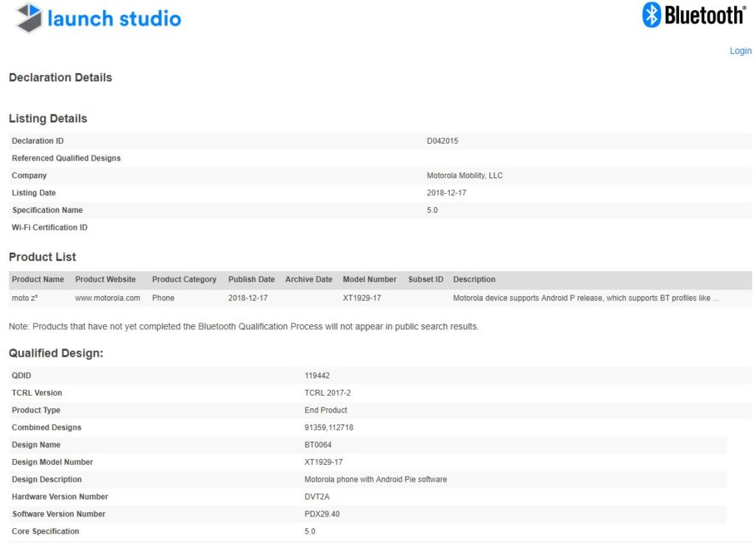Click the Listing Date value 2018-12-17
This screenshot has width=754, height=543.
pyautogui.click(x=446, y=193)
